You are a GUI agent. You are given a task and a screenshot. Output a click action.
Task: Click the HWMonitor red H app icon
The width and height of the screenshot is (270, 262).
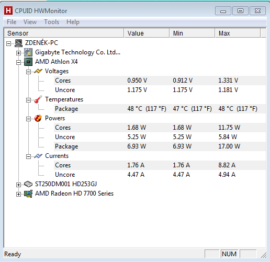point(8,10)
